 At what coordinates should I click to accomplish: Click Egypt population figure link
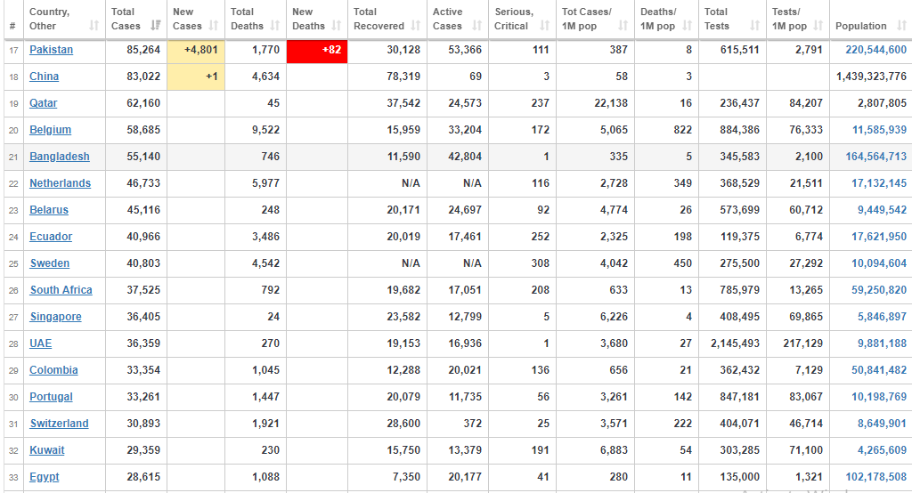[x=876, y=477]
